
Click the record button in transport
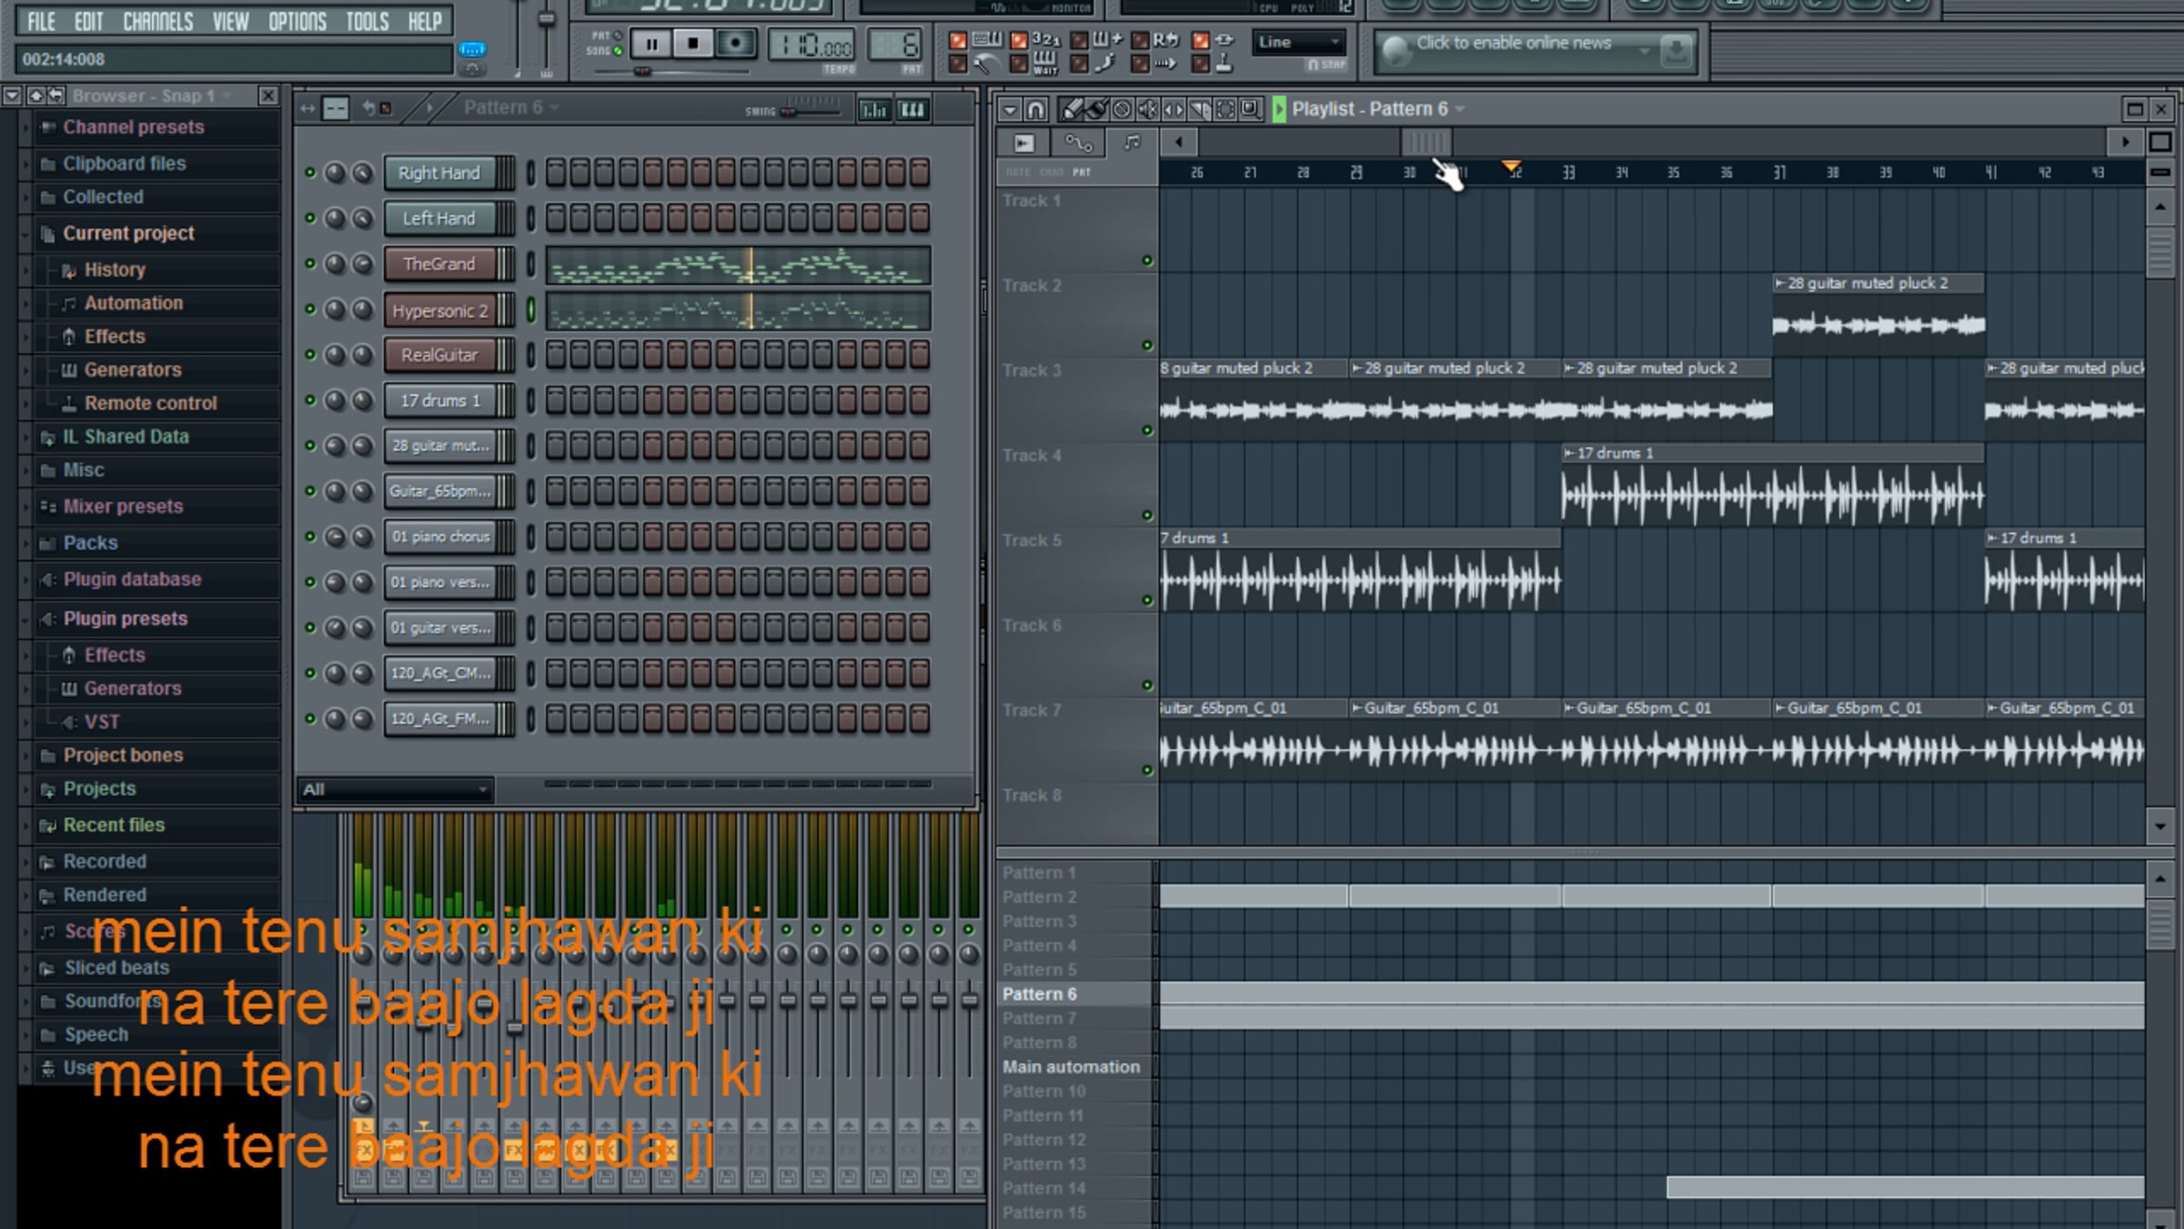tap(733, 43)
